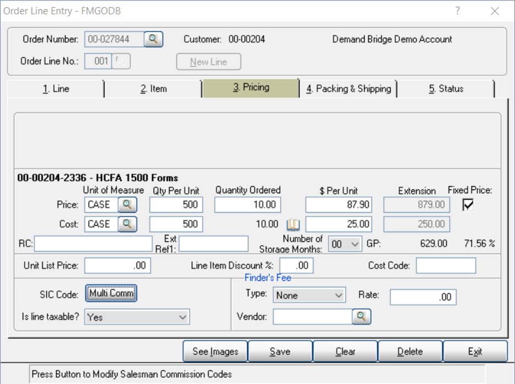
Task: Select the 3. Pricing tab
Action: tap(251, 88)
